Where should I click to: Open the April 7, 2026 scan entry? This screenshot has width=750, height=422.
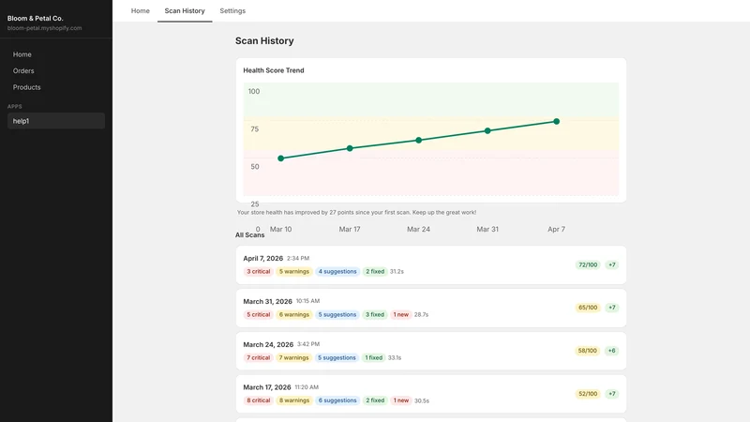[x=431, y=265]
